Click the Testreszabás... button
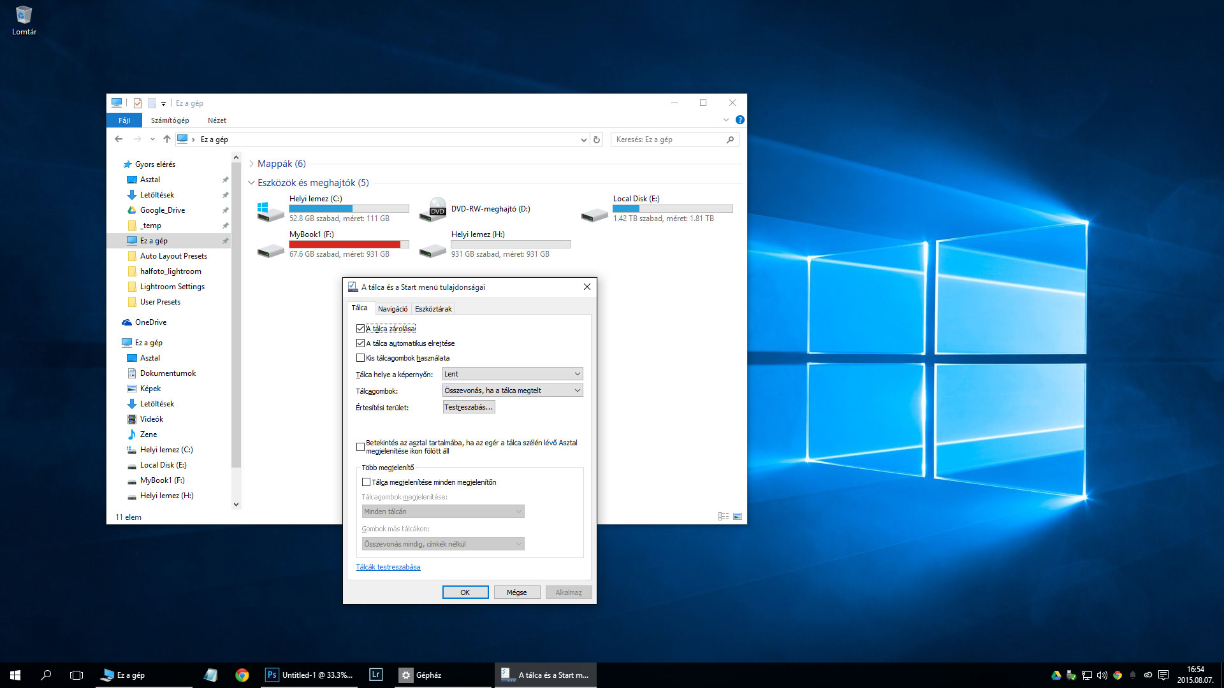The height and width of the screenshot is (688, 1224). pos(469,407)
